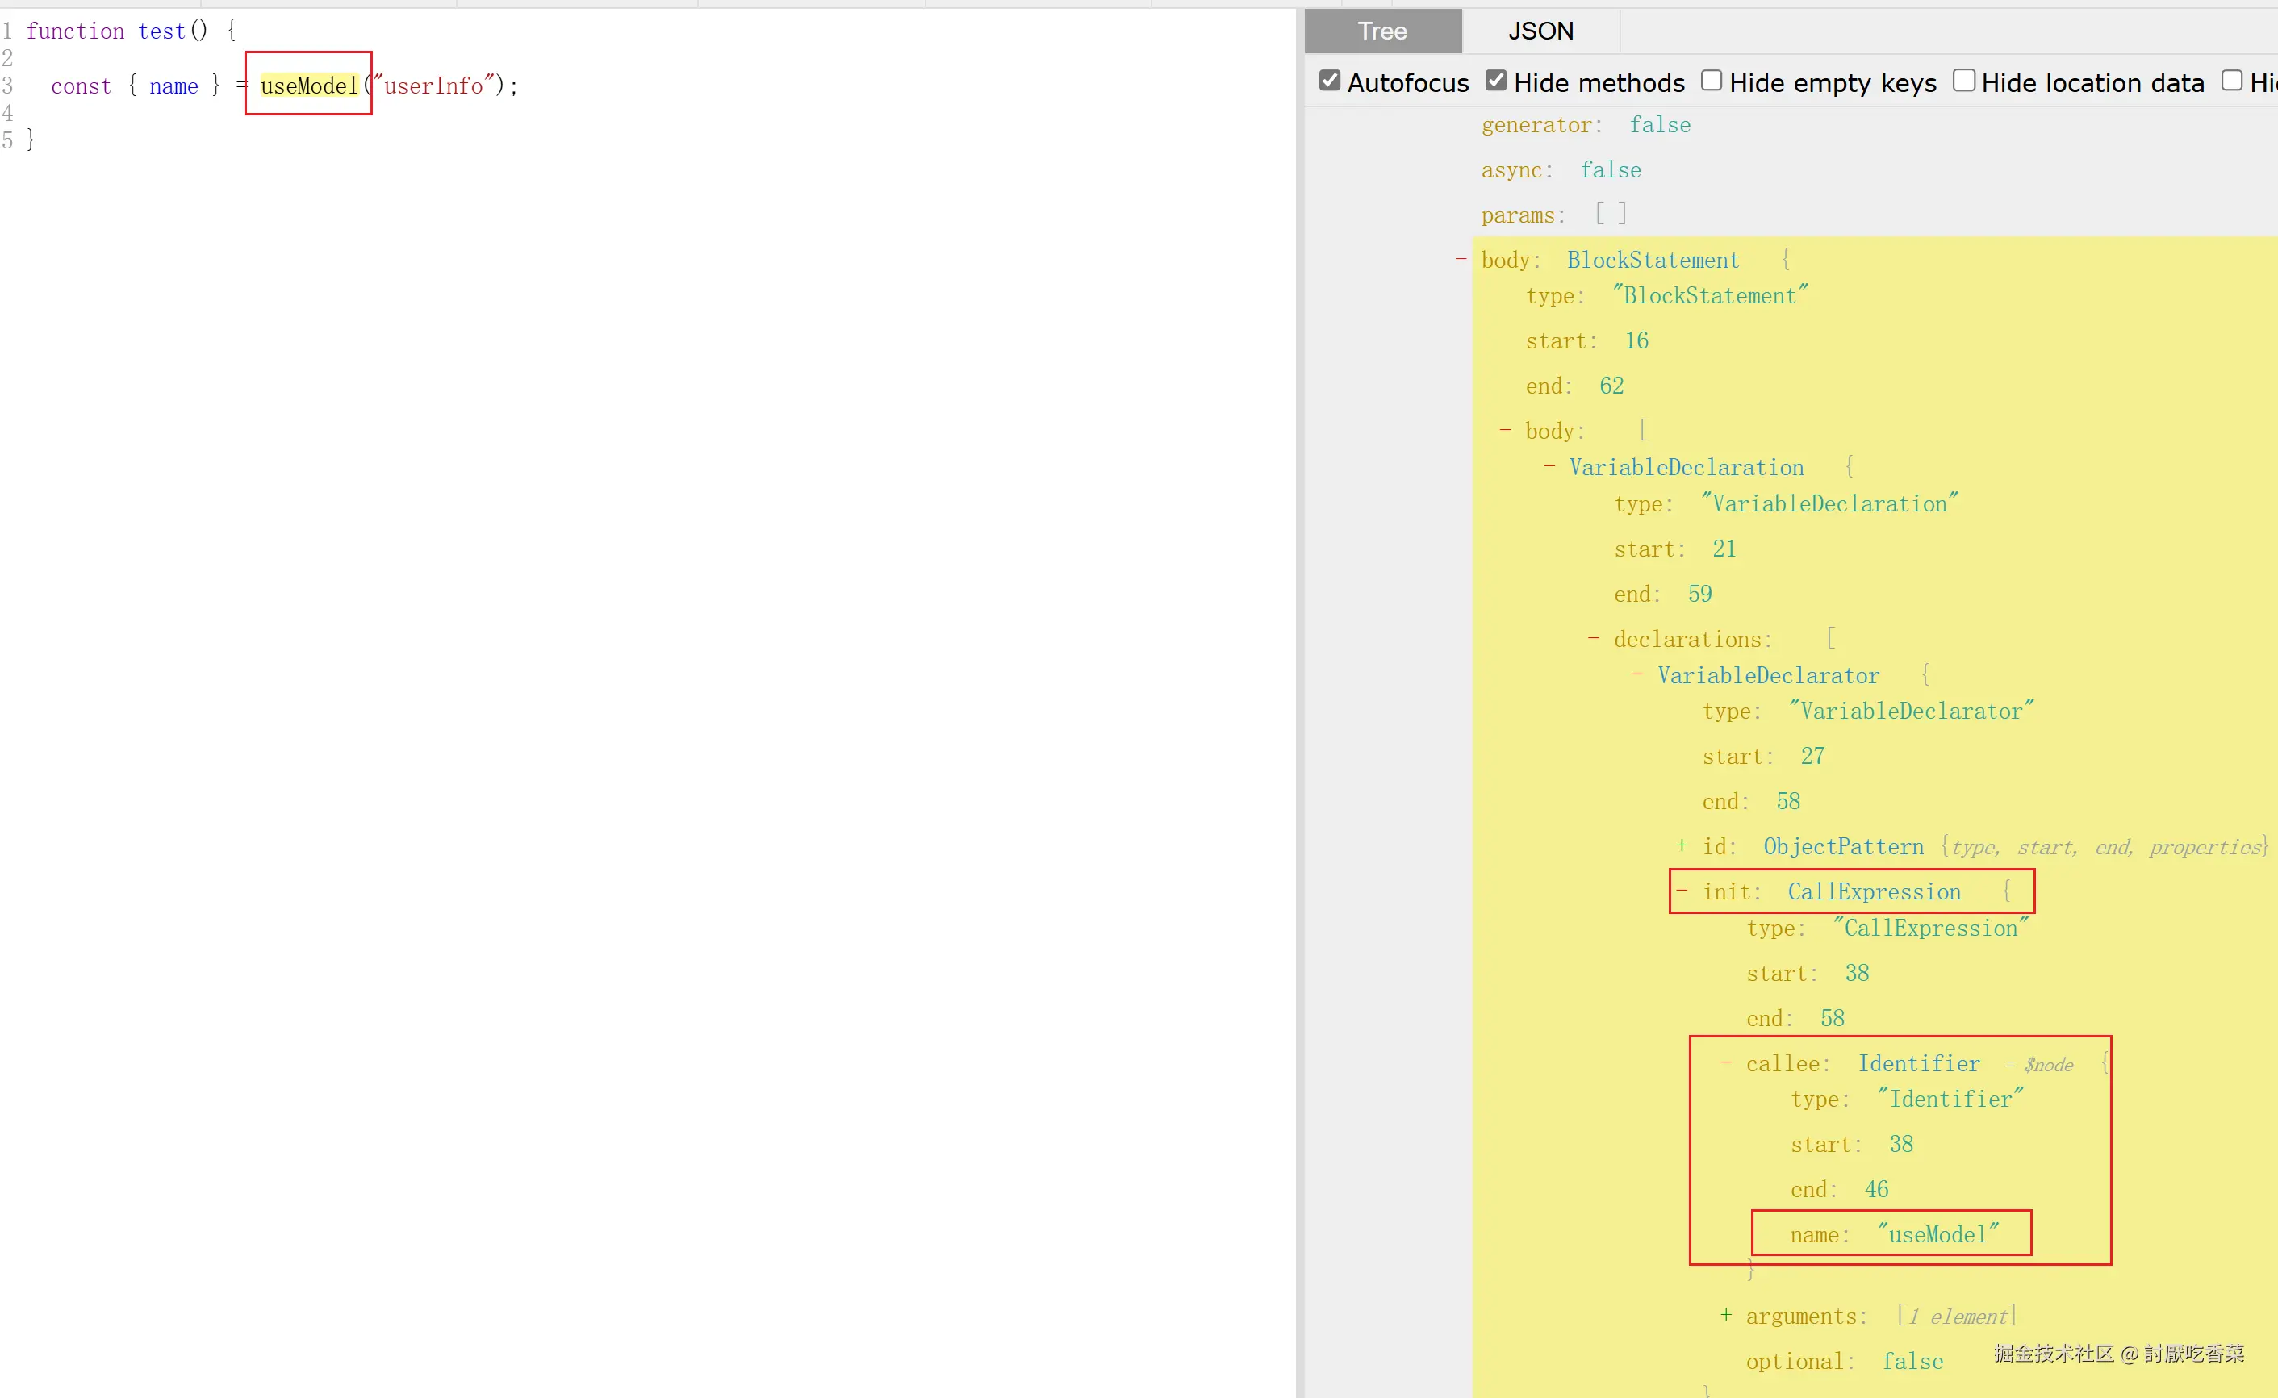Collapse the inner body array
The image size is (2278, 1398).
[1505, 431]
